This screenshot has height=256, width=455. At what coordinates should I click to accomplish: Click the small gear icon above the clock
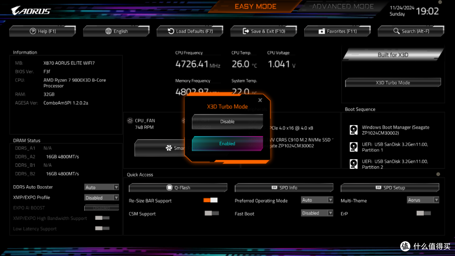440,2
